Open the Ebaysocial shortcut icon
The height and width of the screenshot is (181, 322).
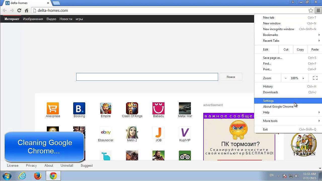(106, 132)
